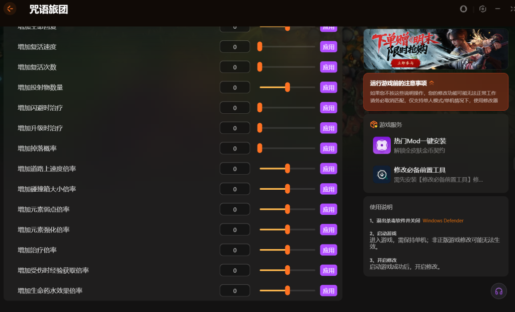Go back with the orange arrow icon
The width and height of the screenshot is (515, 312).
coord(10,9)
